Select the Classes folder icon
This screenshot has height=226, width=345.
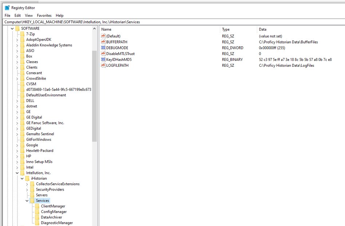pos(22,62)
